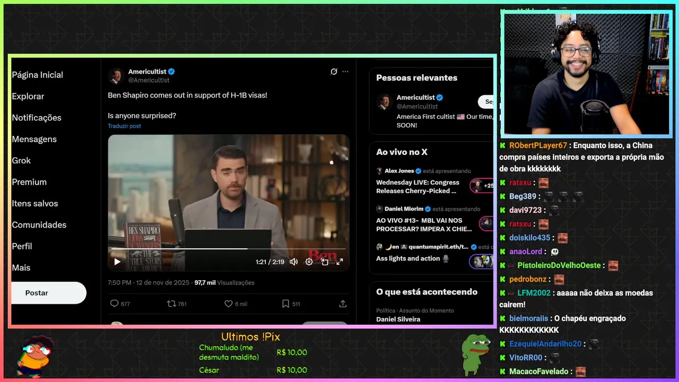
Task: Click the Traduzir post link
Action: tap(124, 126)
